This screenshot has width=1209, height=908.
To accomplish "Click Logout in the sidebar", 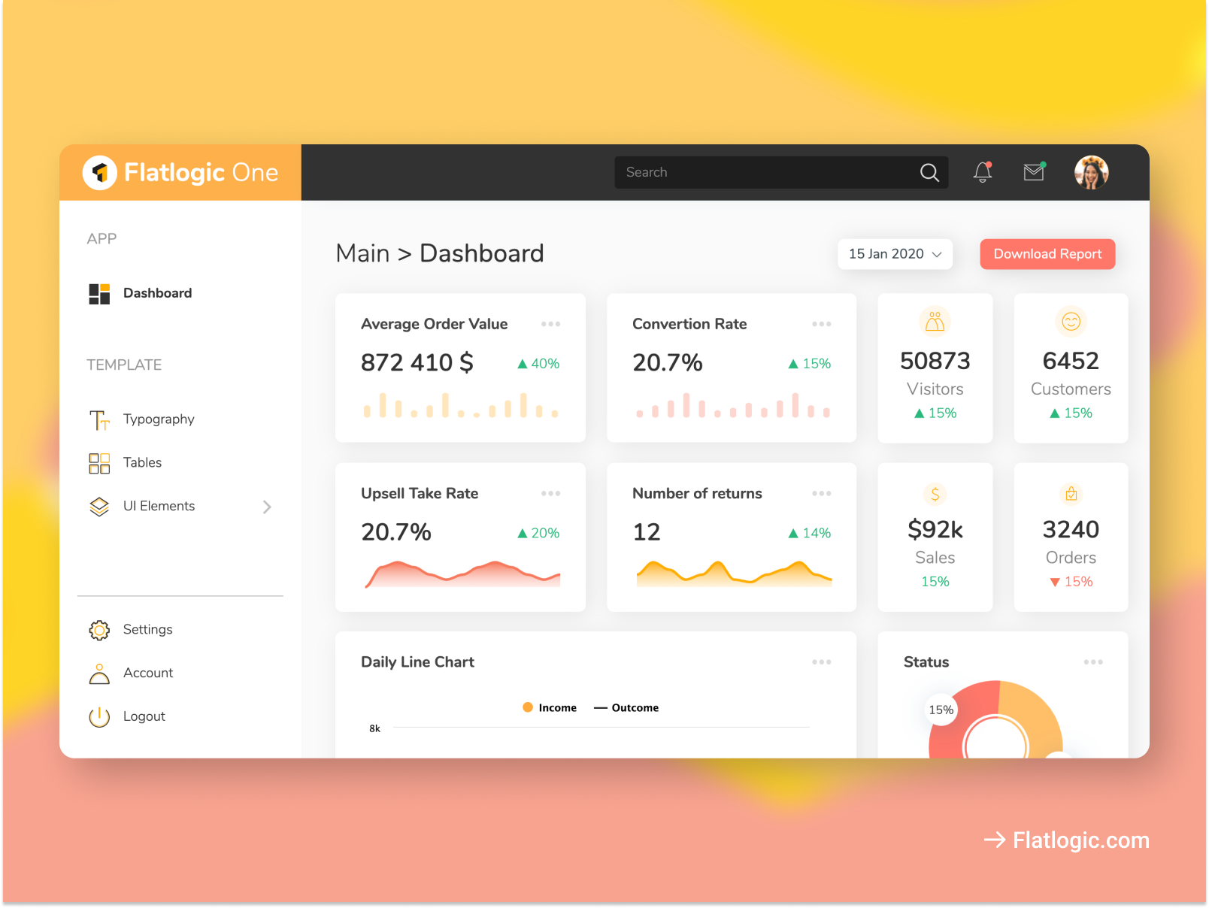I will tap(144, 717).
